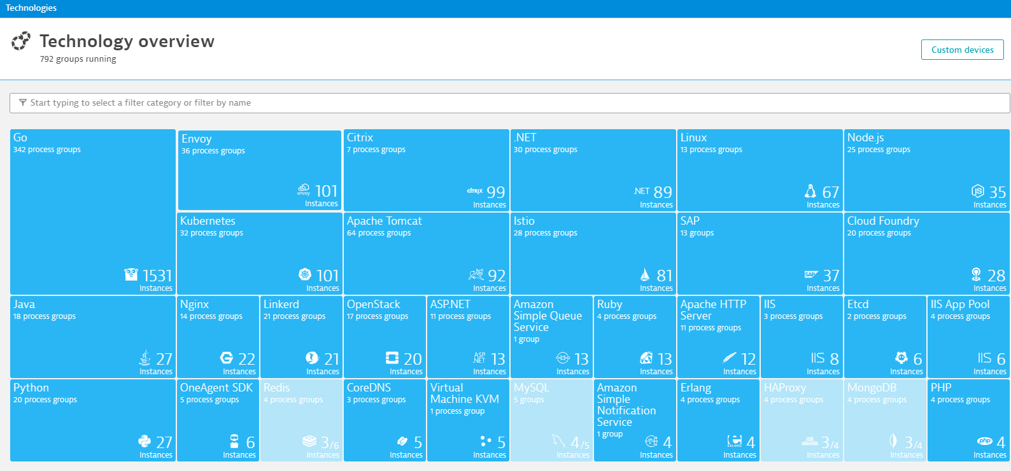Click the Kubernetes wheel icon

(x=305, y=274)
